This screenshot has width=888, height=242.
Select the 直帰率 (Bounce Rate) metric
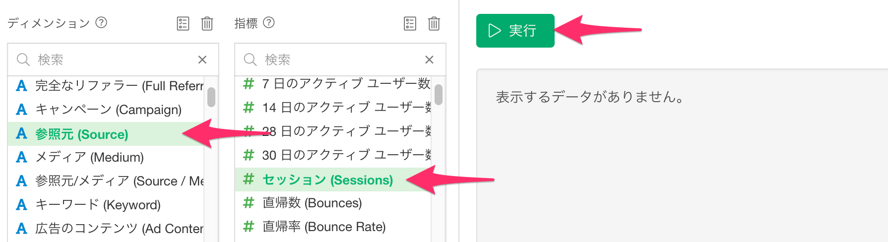(x=333, y=227)
